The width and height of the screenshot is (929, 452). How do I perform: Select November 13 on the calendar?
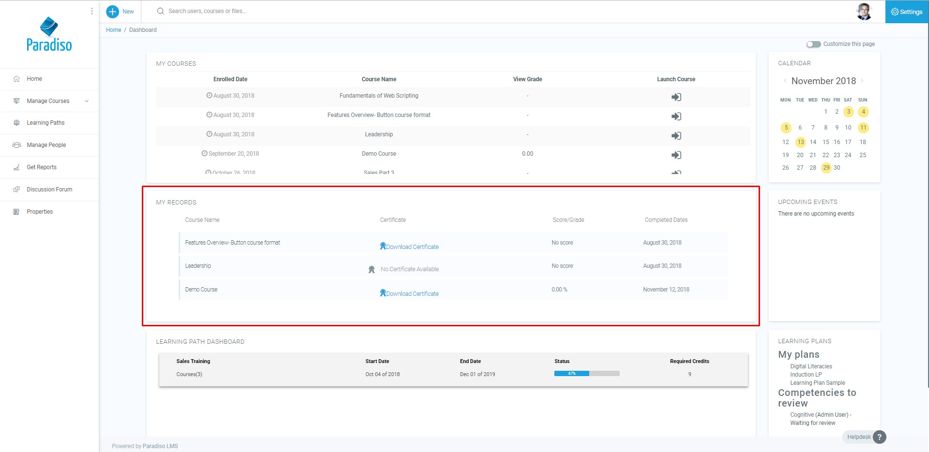pos(800,142)
